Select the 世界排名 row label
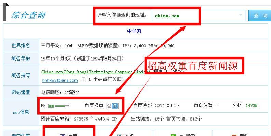Image resolution: width=271 pixels, height=136 pixels. (21, 46)
